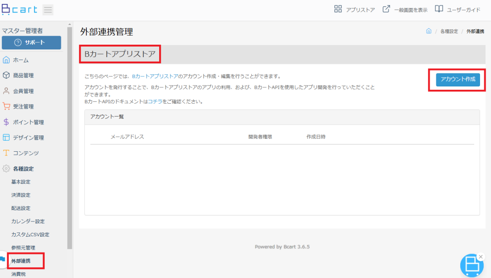Collapse the 各種設定 menu section

coord(23,169)
